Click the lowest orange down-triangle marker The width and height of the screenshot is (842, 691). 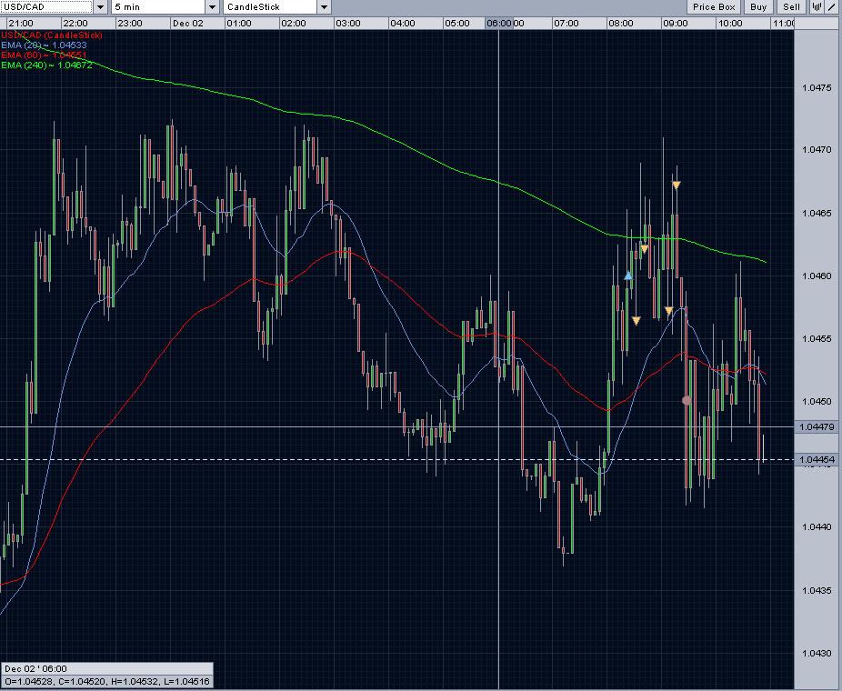click(x=636, y=320)
